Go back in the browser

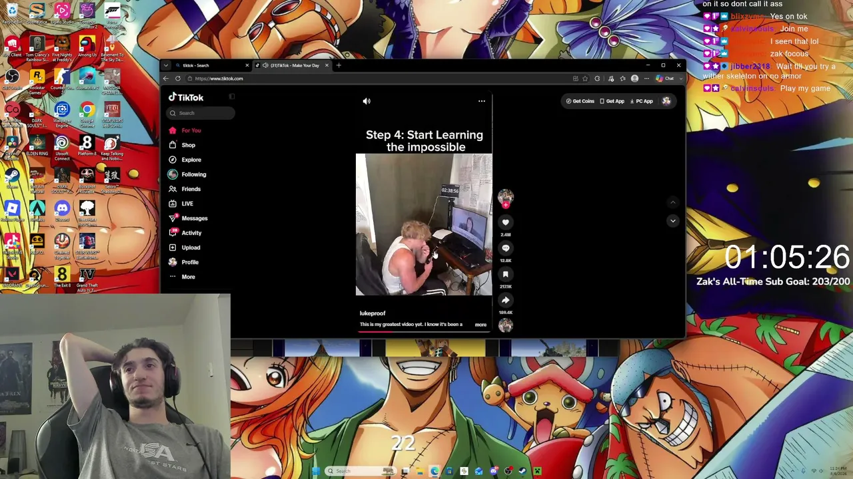[x=166, y=79]
